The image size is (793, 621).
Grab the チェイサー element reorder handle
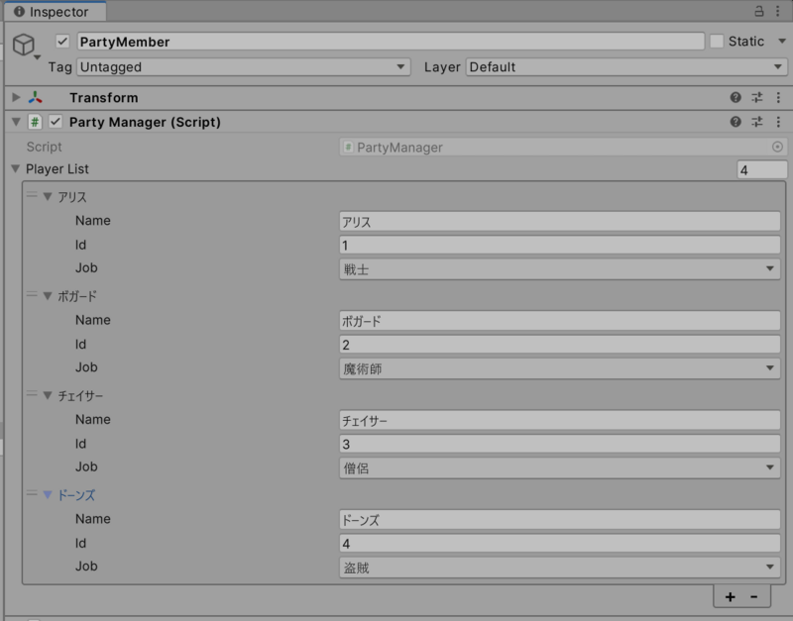(x=32, y=394)
